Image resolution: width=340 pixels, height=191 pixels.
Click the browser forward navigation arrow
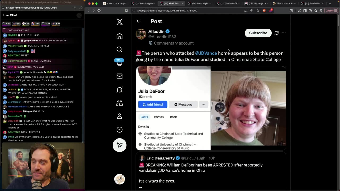pyautogui.click(x=93, y=11)
